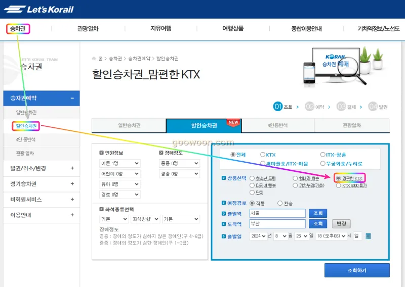Choose the 기차누리(기초) product option
The height and width of the screenshot is (287, 405).
pyautogui.click(x=295, y=185)
